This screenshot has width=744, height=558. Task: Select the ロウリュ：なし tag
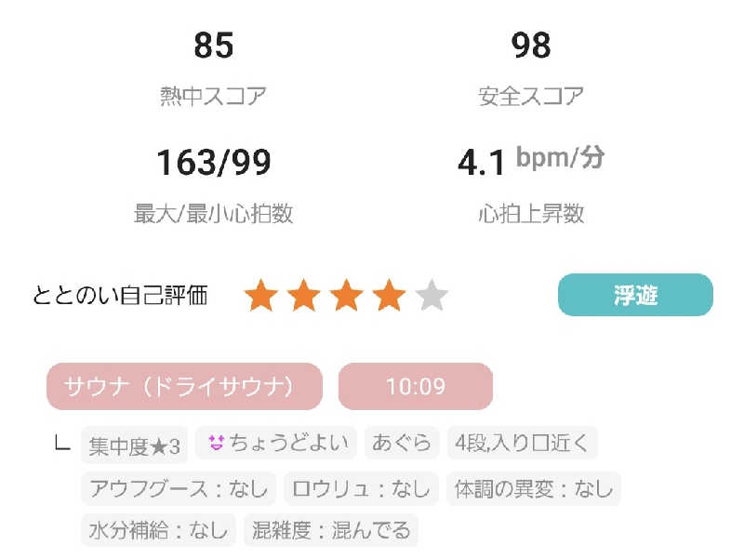361,488
